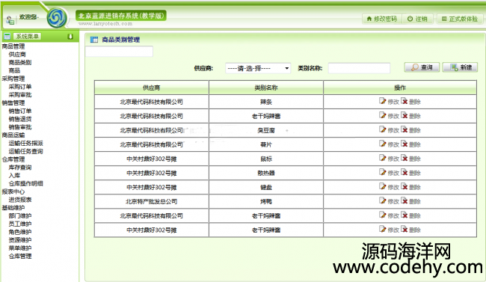Open 员工维护 menu item

(x=20, y=224)
